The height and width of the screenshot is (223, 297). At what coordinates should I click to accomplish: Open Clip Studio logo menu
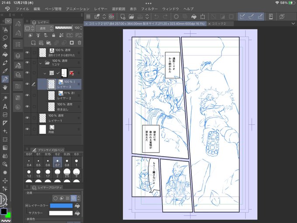tap(7, 9)
